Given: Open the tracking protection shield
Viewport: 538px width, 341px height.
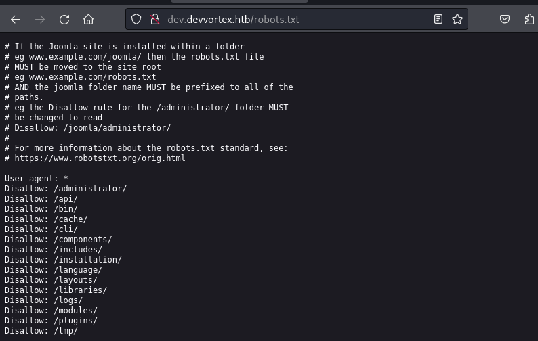Looking at the screenshot, I should tap(136, 19).
